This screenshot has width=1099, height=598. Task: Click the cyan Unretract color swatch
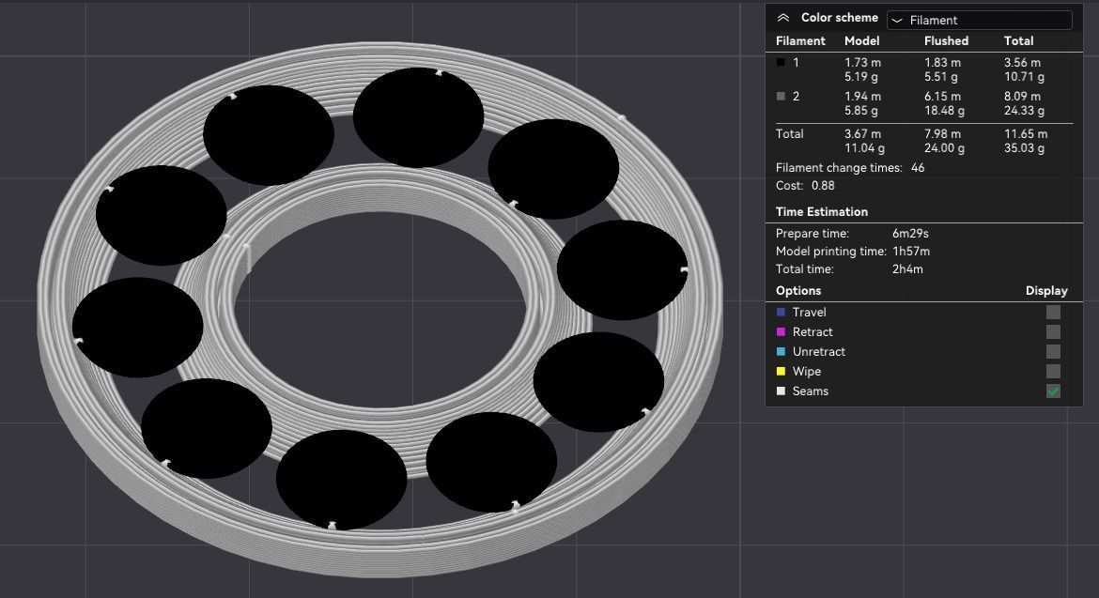[x=781, y=351]
